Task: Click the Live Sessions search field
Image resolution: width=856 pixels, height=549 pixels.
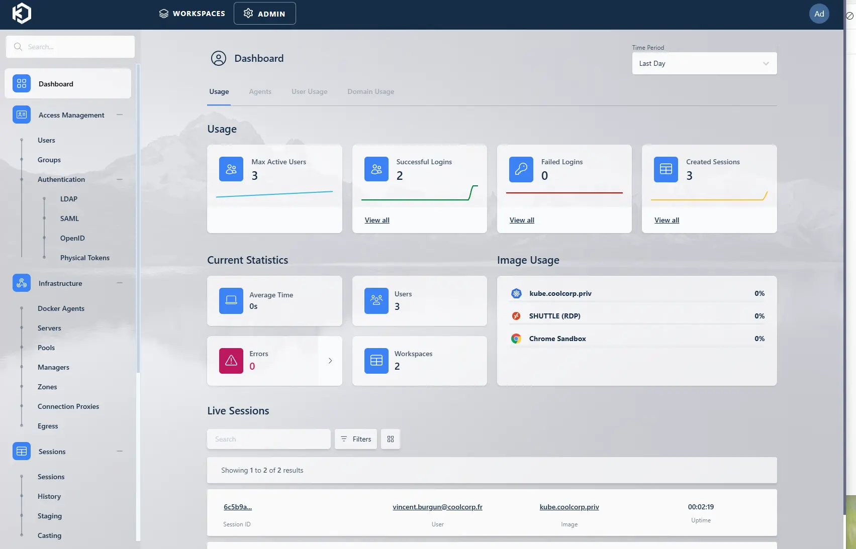Action: click(269, 439)
